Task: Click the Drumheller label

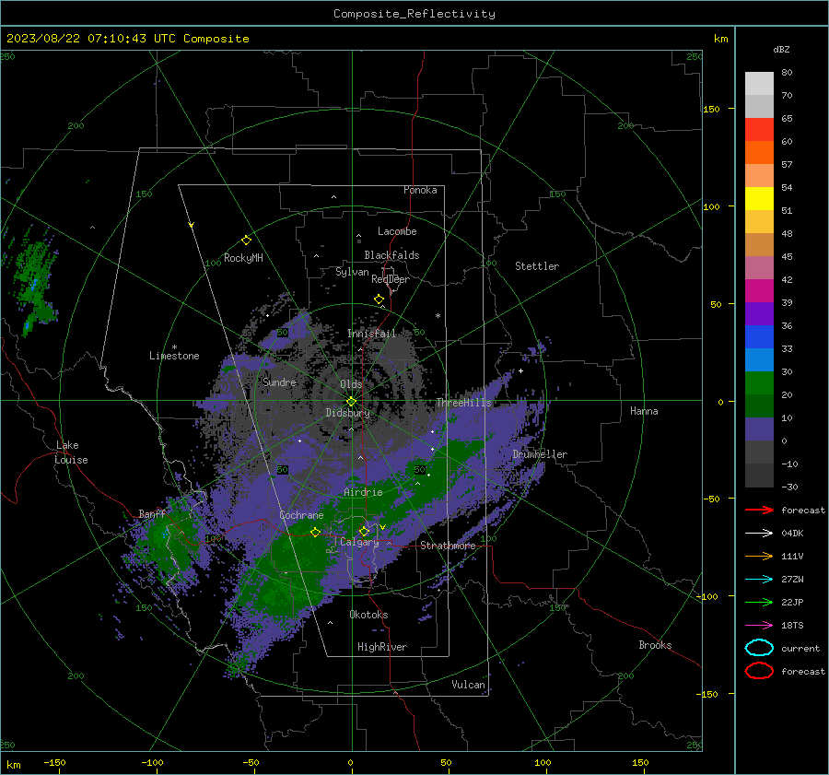Action: click(540, 454)
